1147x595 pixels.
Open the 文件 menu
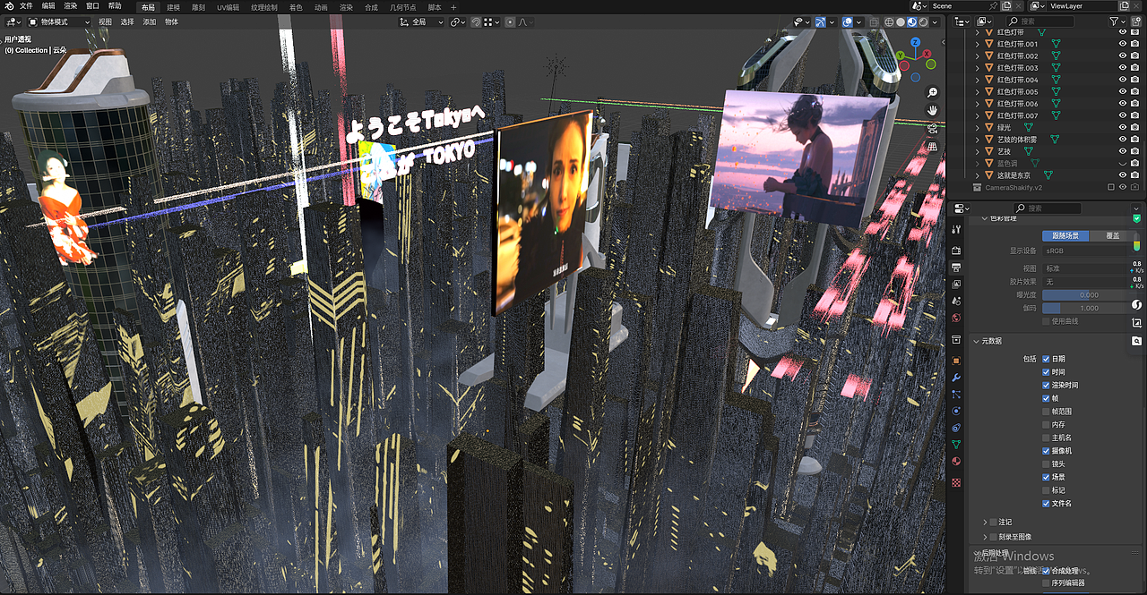[26, 6]
